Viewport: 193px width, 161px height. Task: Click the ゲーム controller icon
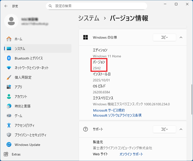pyautogui.click(x=9, y=115)
